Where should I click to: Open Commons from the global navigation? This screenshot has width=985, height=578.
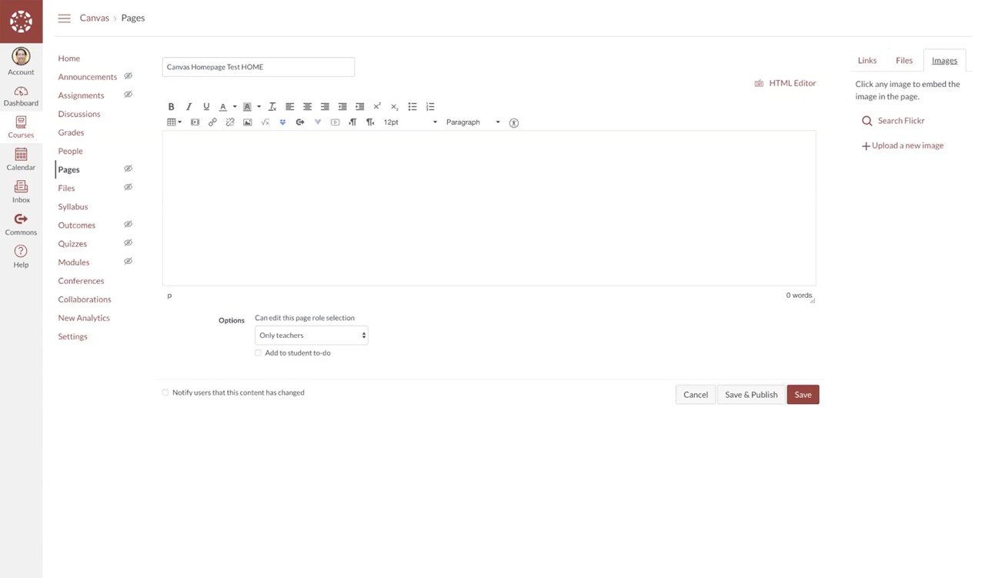[21, 224]
